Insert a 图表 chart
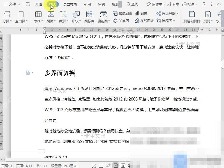 pyautogui.click(x=141, y=13)
